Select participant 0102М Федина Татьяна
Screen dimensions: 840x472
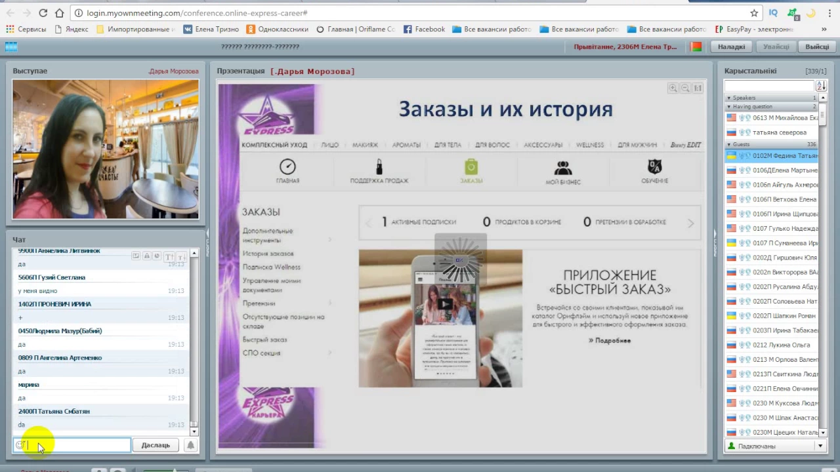(772, 156)
